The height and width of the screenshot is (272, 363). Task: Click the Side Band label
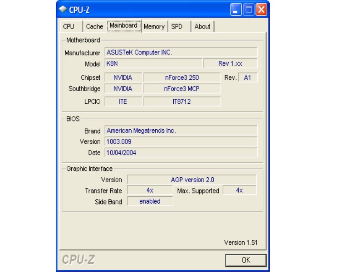pyautogui.click(x=108, y=202)
